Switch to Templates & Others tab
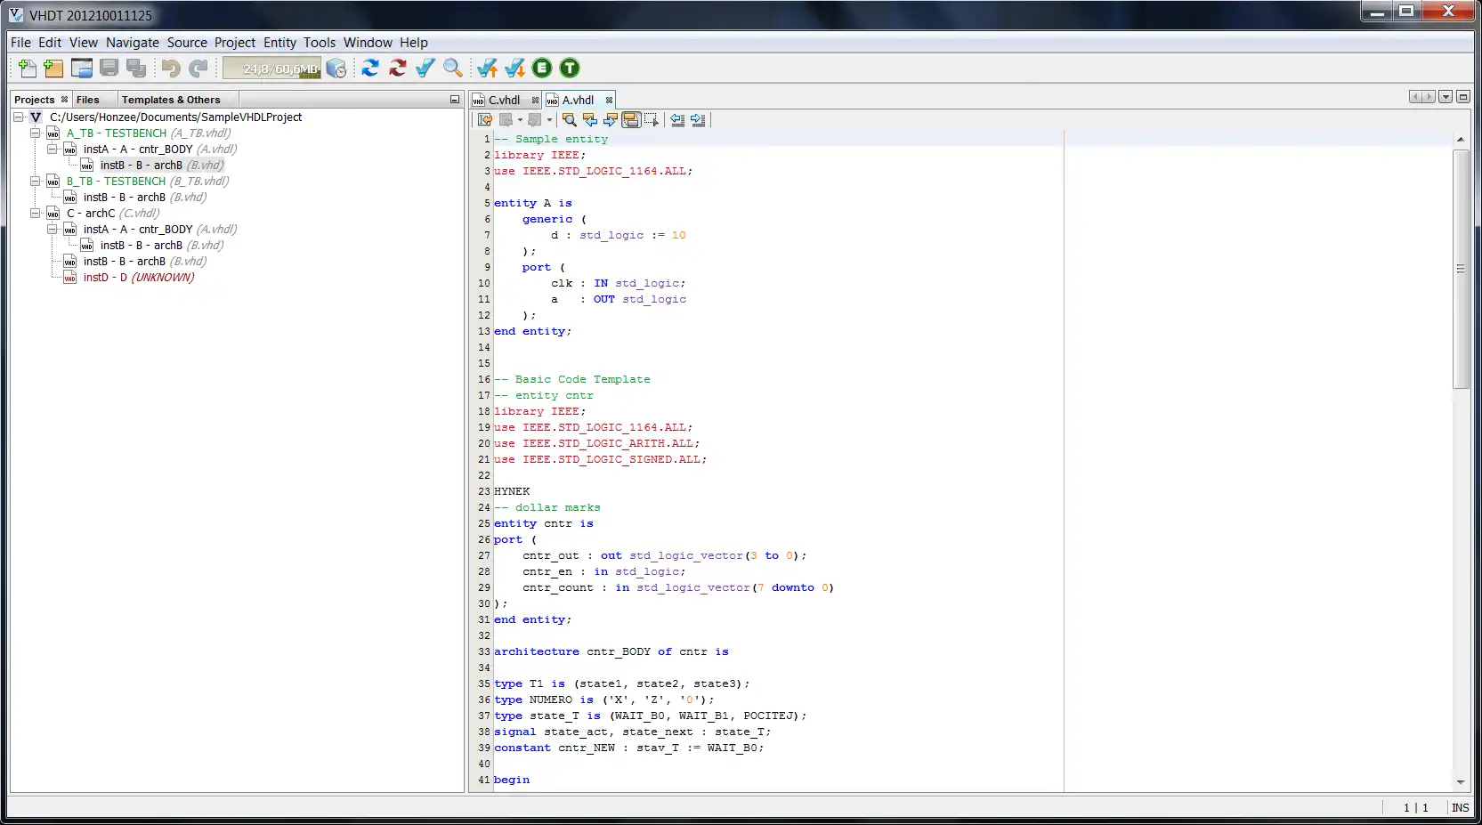This screenshot has height=825, width=1482. click(170, 100)
